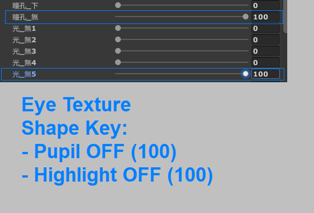The image size is (314, 213).
Task: Click the 光_無1 slider handle
Action: click(x=118, y=28)
